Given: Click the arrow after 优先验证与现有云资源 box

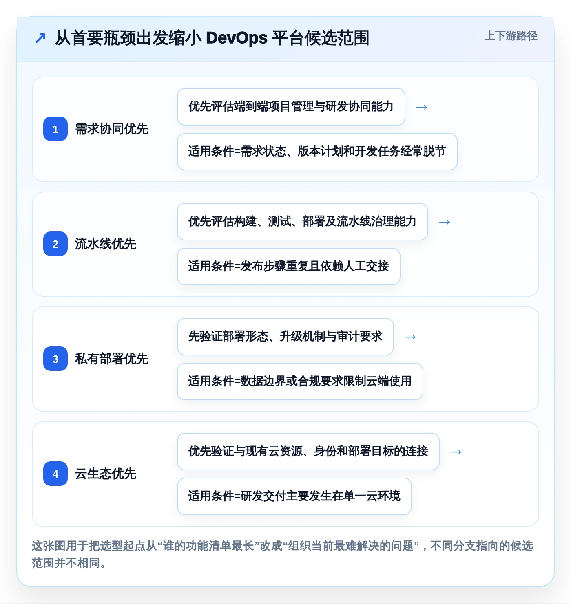Looking at the screenshot, I should 456,452.
